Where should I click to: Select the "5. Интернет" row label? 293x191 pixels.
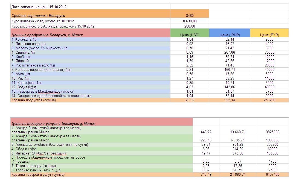38,153
